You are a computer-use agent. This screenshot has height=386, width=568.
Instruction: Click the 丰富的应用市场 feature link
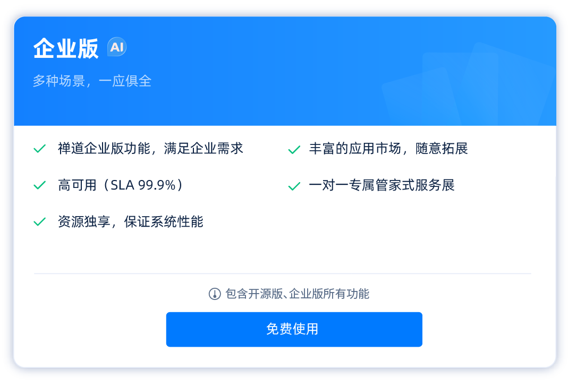388,149
